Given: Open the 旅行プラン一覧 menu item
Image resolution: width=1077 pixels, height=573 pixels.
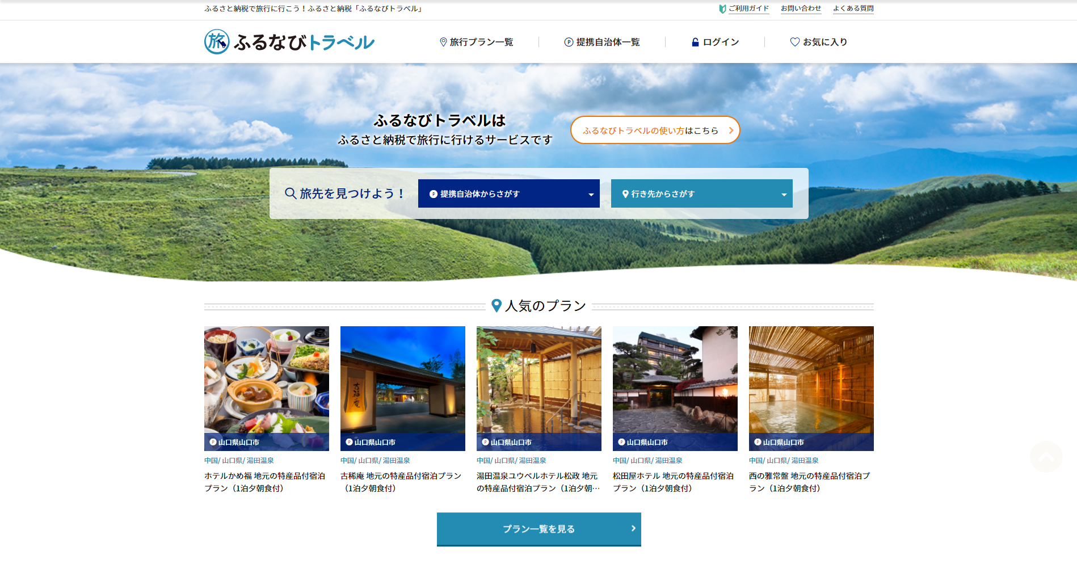Looking at the screenshot, I should tap(477, 42).
